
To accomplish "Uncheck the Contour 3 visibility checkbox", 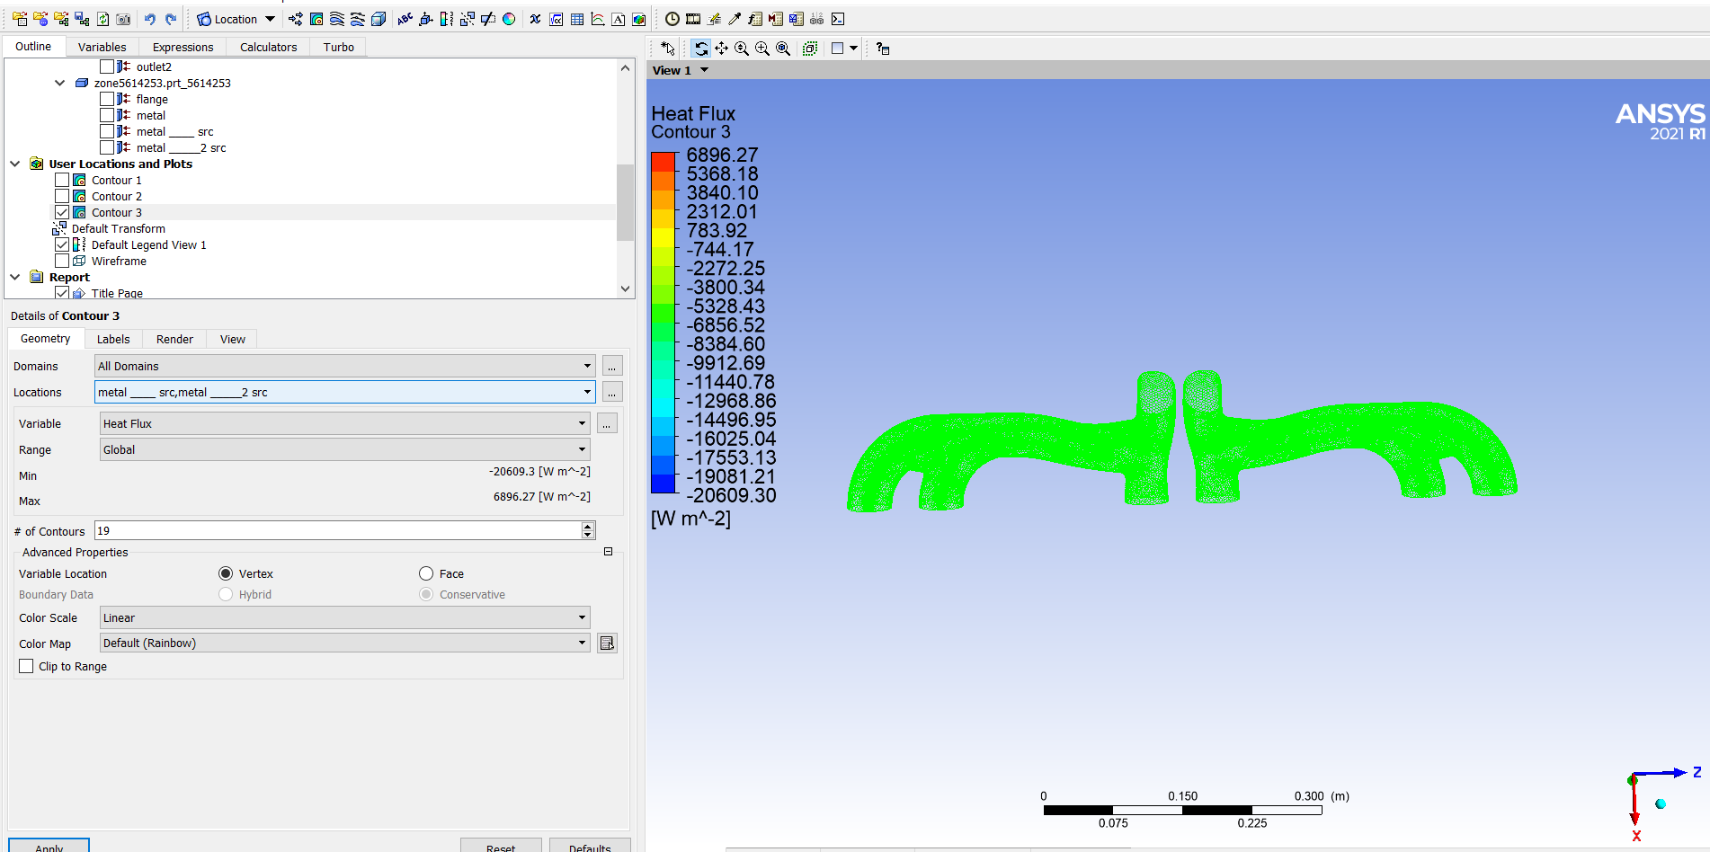I will point(62,213).
